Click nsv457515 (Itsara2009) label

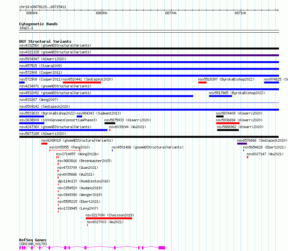point(41,66)
